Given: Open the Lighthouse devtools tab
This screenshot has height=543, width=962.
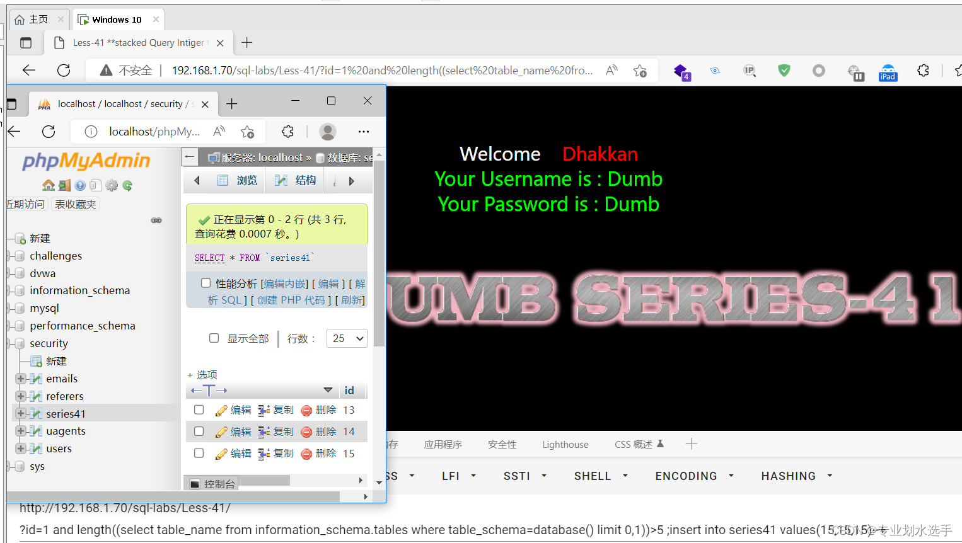Looking at the screenshot, I should 565,445.
